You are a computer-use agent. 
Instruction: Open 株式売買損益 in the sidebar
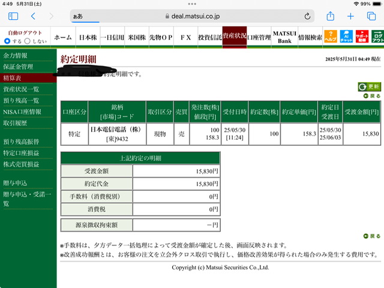21,164
